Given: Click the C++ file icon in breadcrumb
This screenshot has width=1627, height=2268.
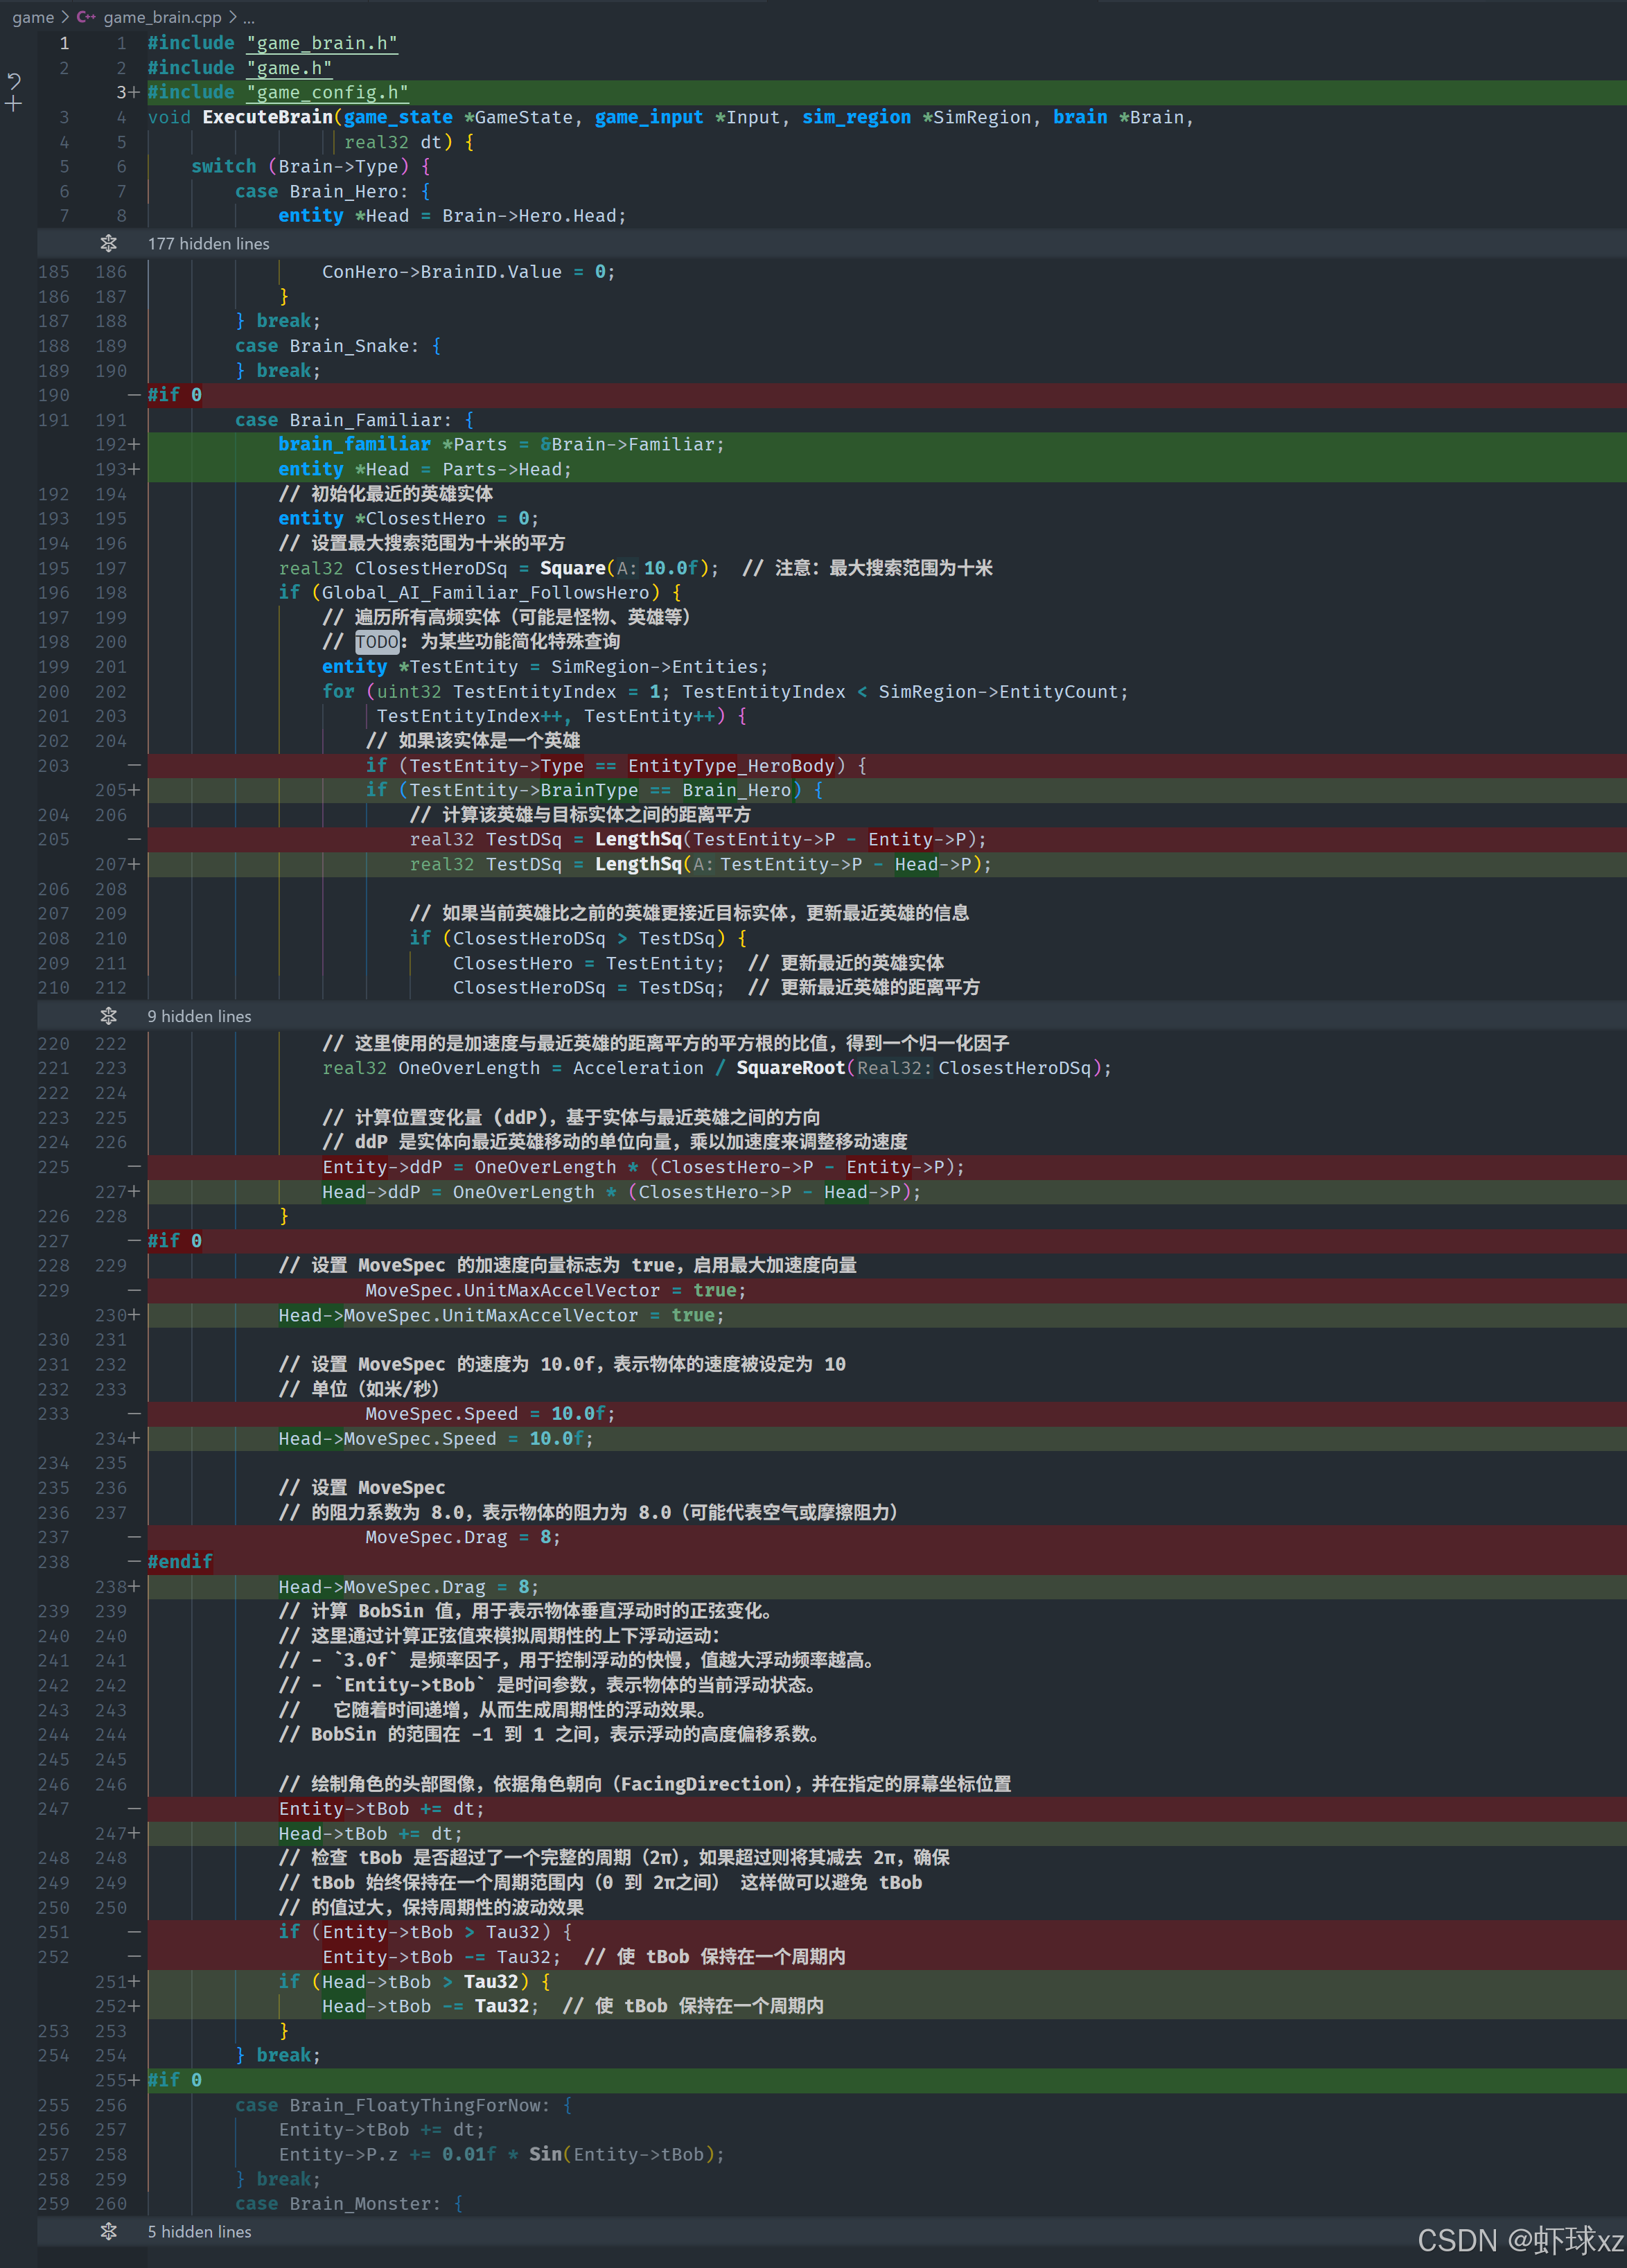Looking at the screenshot, I should click(x=87, y=17).
